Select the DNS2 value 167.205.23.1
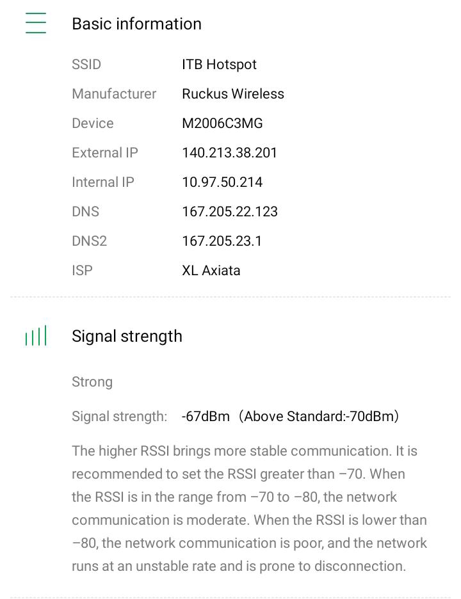 click(222, 241)
